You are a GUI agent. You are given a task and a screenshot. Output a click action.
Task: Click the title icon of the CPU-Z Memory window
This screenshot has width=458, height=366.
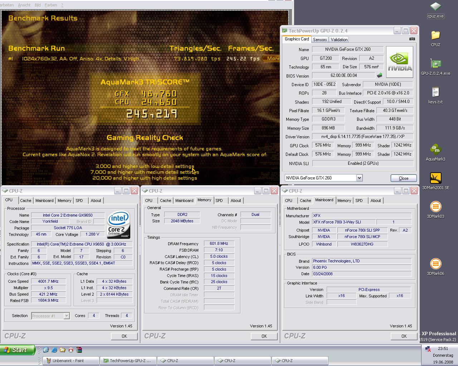[x=145, y=191]
